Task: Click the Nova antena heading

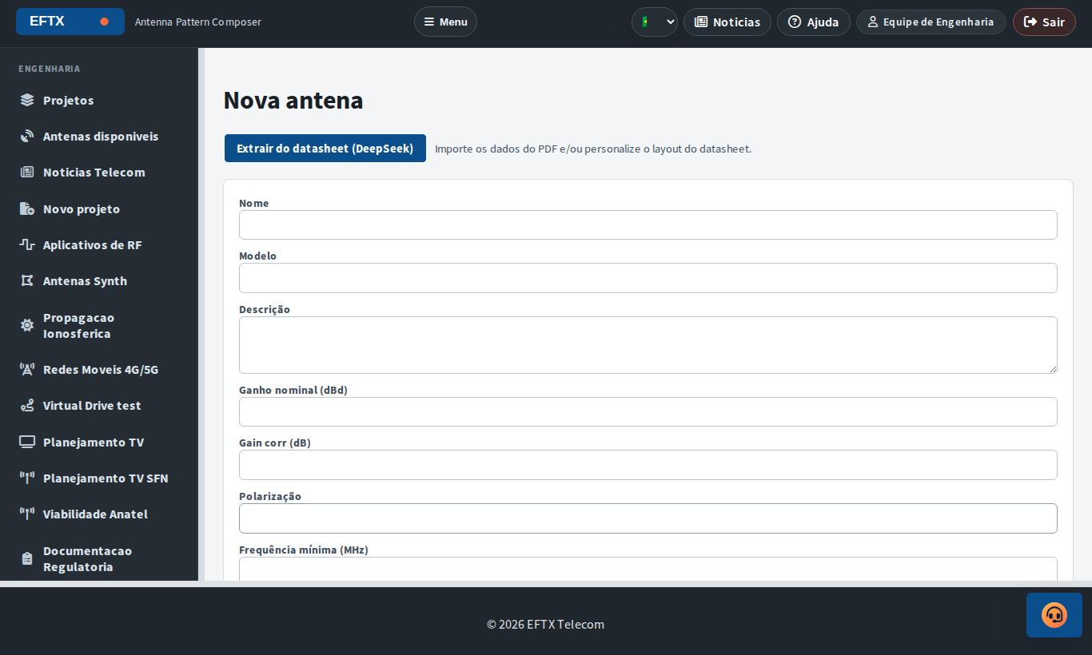Action: tap(293, 100)
